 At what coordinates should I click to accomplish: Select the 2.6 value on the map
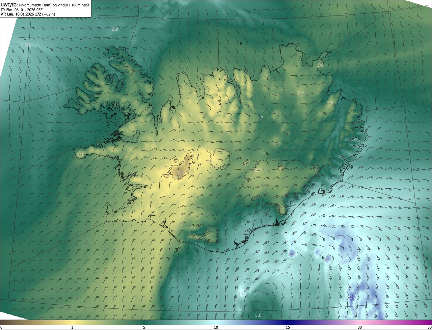tap(330, 103)
